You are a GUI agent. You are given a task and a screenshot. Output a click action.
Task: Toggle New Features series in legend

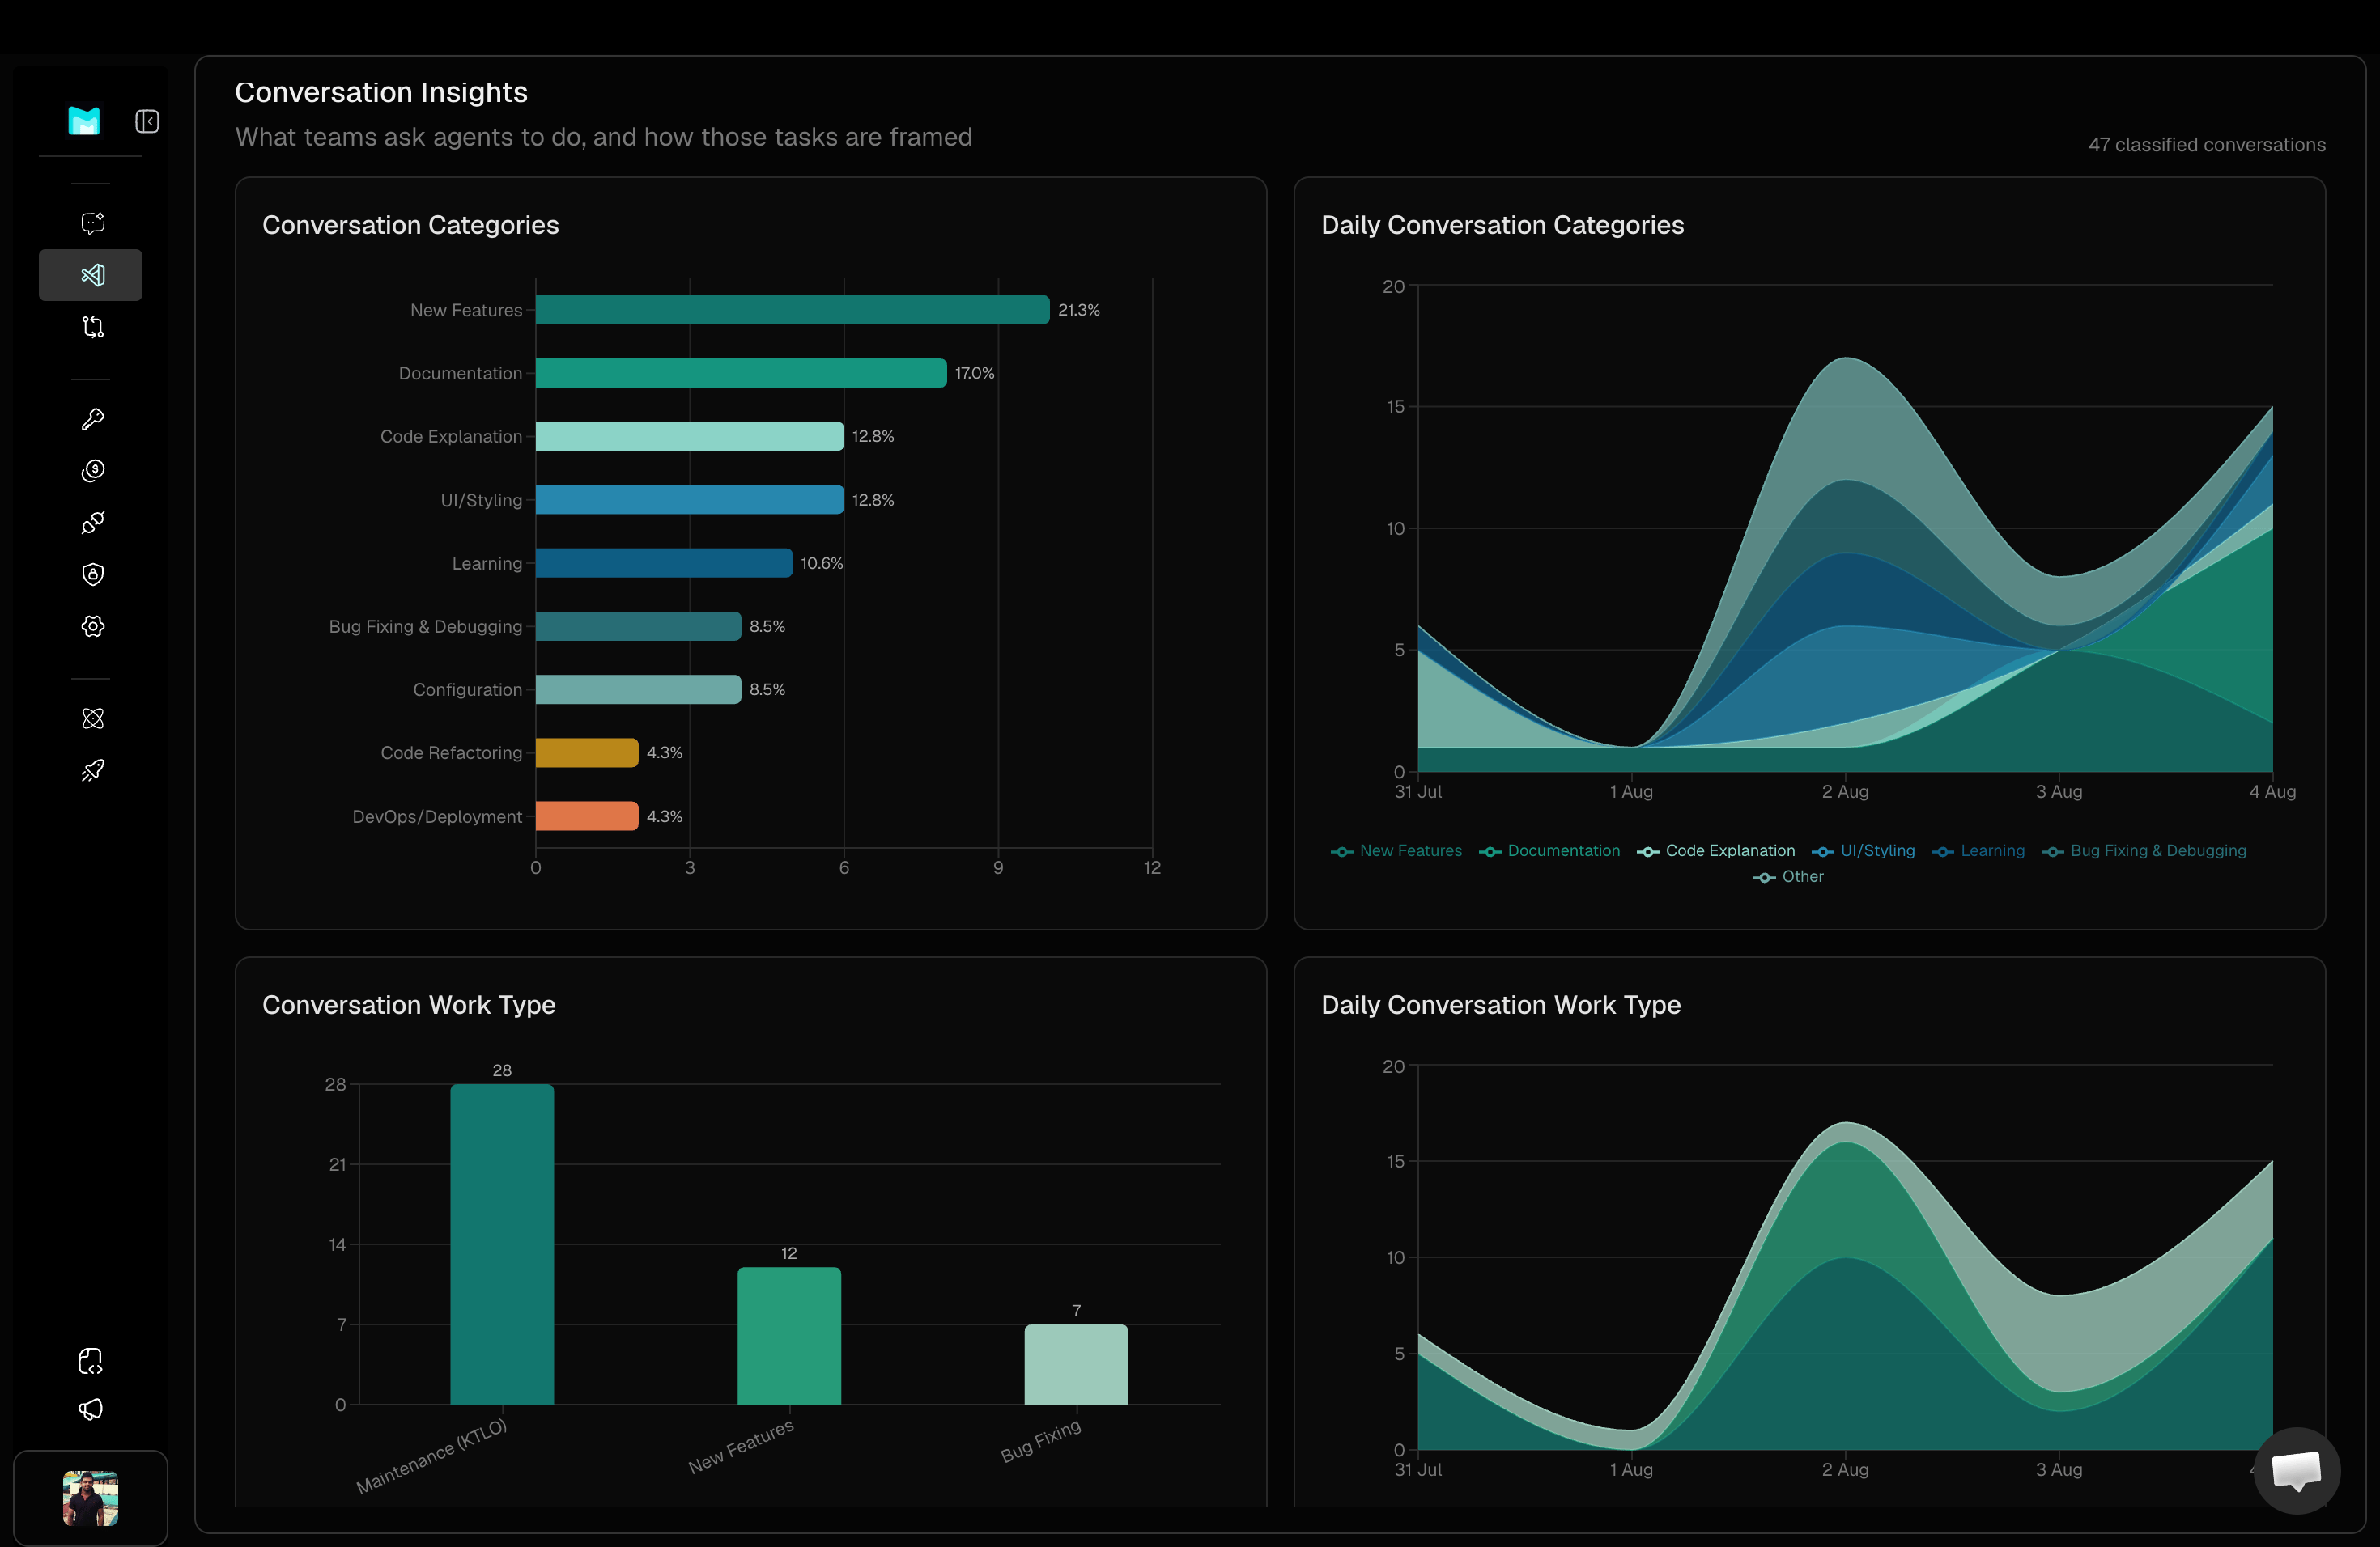[1396, 850]
